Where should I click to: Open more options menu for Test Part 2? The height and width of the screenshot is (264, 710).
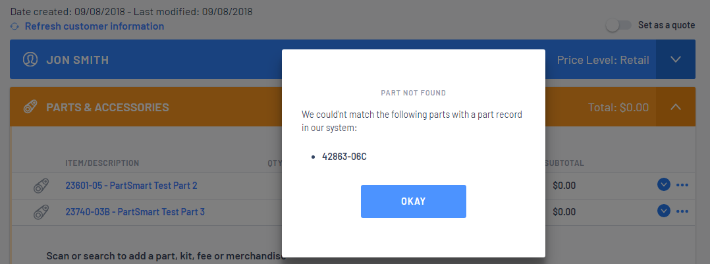click(x=682, y=185)
